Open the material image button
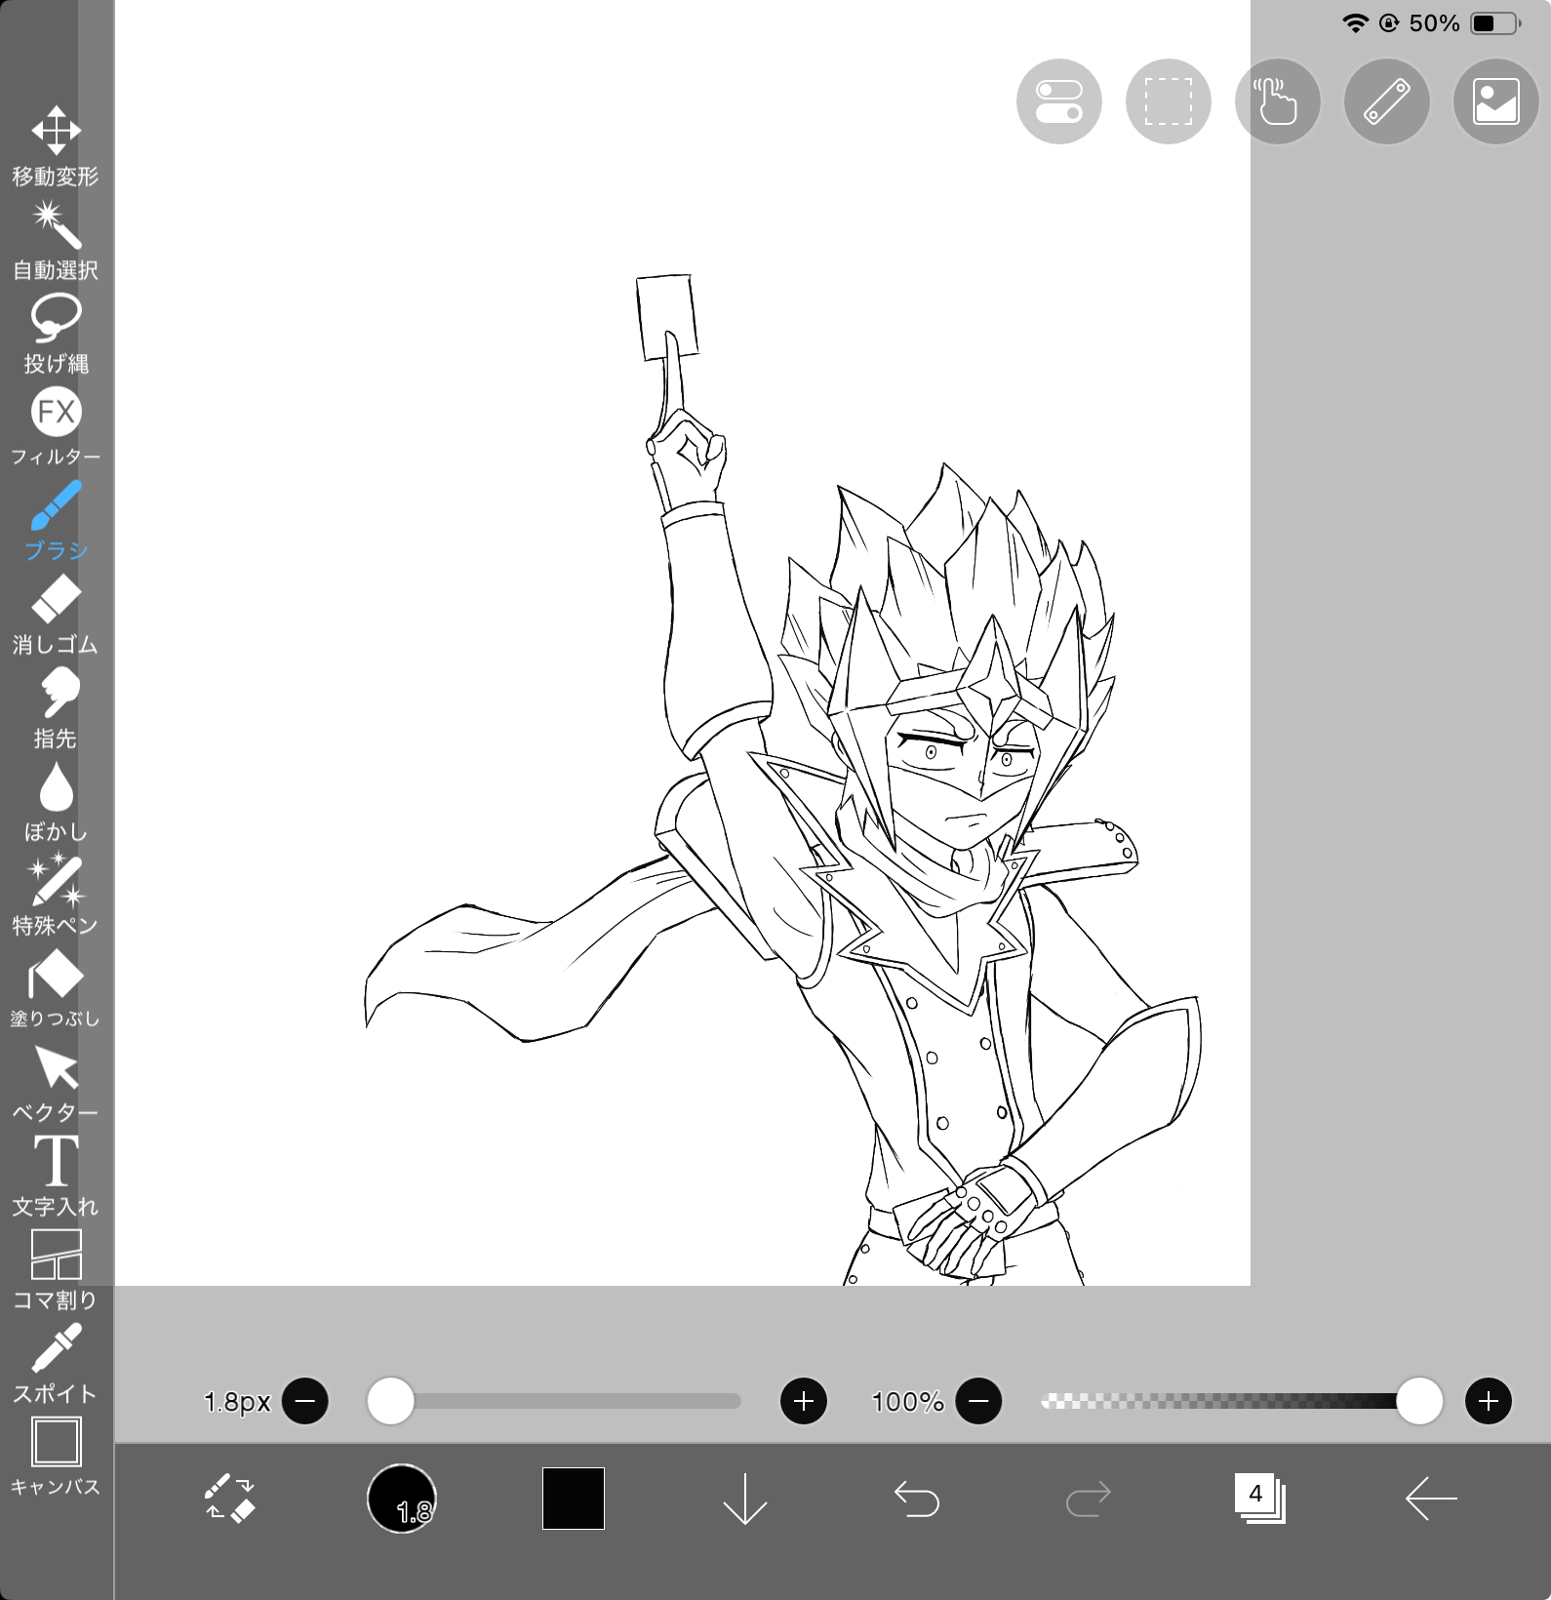The width and height of the screenshot is (1551, 1600). (1496, 101)
